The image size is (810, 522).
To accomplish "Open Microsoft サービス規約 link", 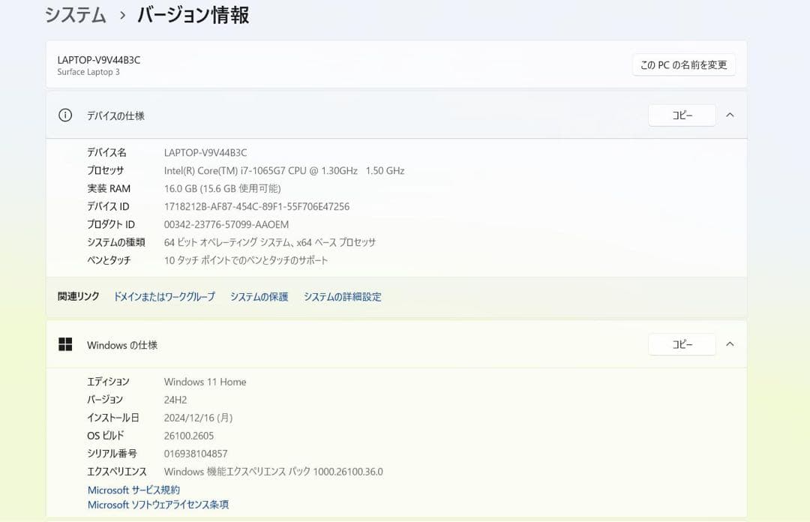I will (133, 489).
